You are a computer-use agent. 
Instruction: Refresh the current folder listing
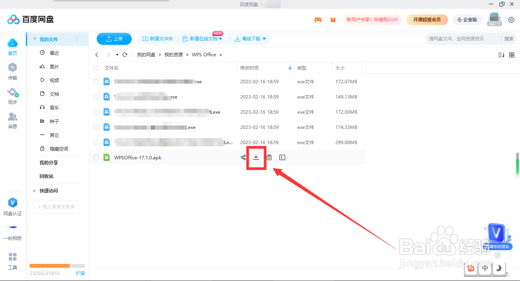coord(125,55)
